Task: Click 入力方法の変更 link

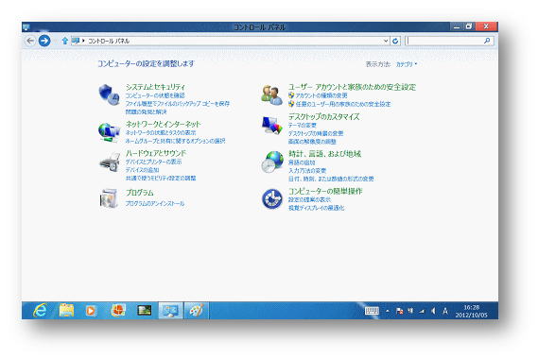Action: click(x=307, y=170)
